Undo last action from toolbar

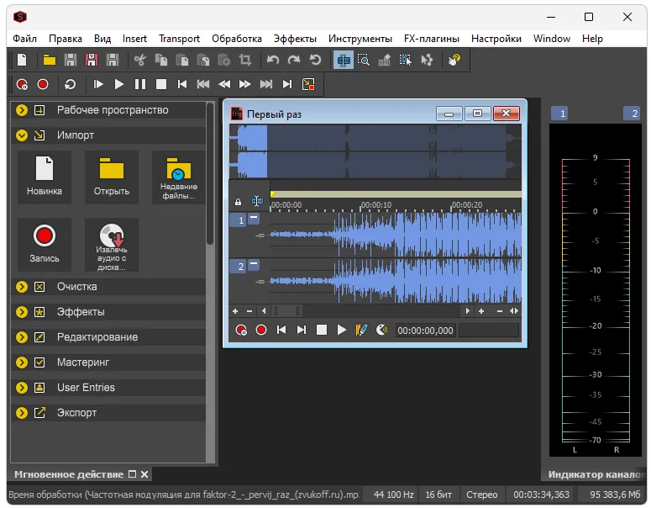tap(273, 60)
